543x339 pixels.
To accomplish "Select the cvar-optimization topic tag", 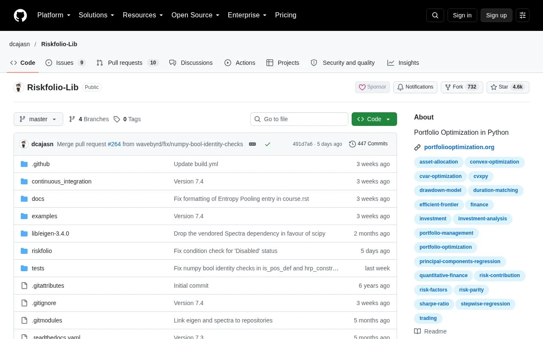I will 440,176.
